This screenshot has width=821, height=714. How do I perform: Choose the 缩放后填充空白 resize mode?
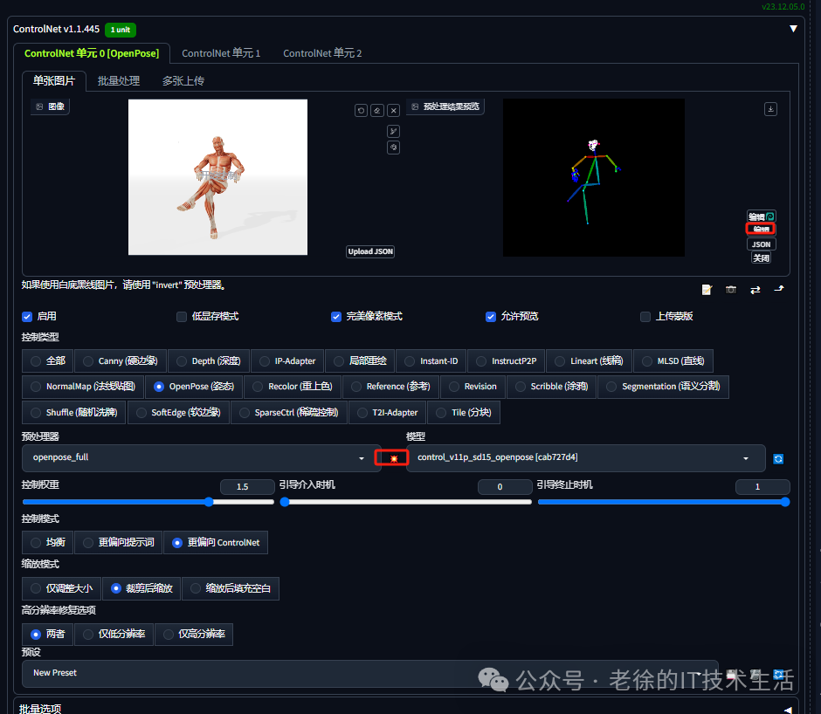[231, 588]
